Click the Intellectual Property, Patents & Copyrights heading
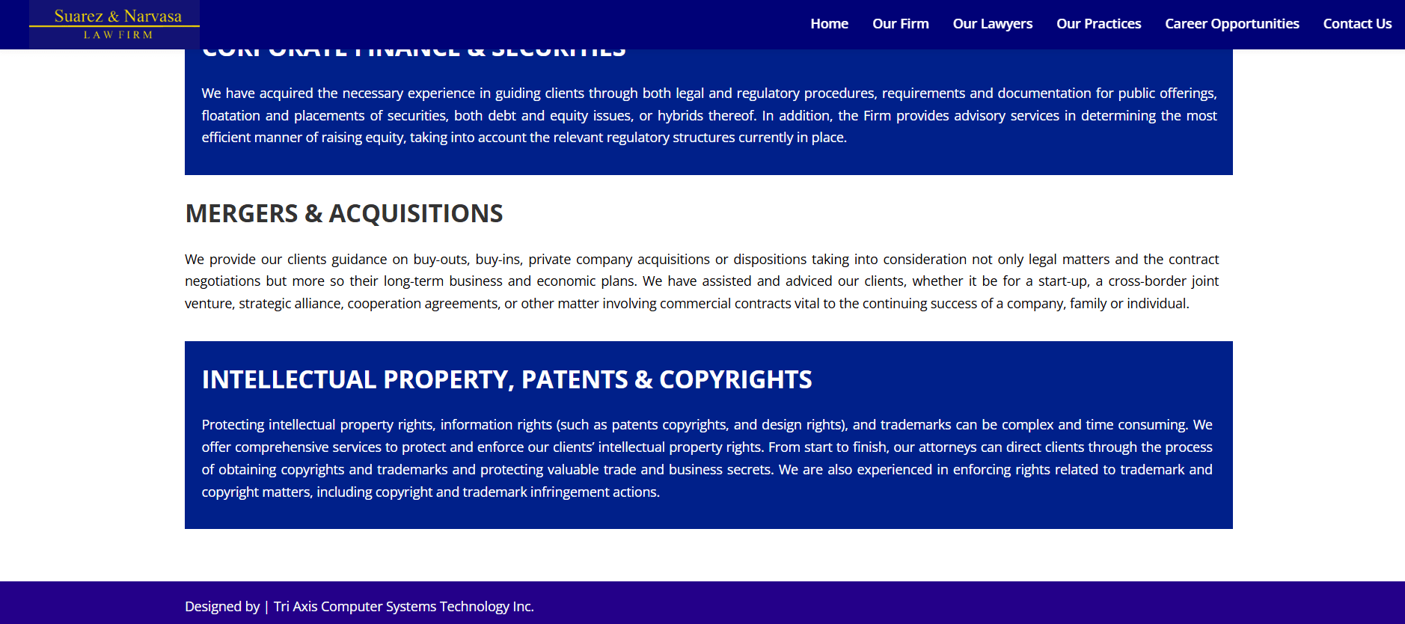The image size is (1405, 624). pyautogui.click(x=506, y=379)
